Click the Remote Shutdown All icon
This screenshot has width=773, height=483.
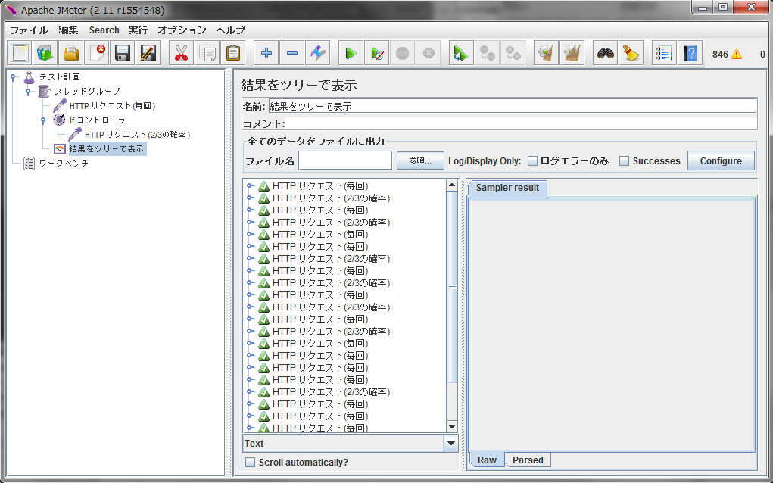(513, 53)
